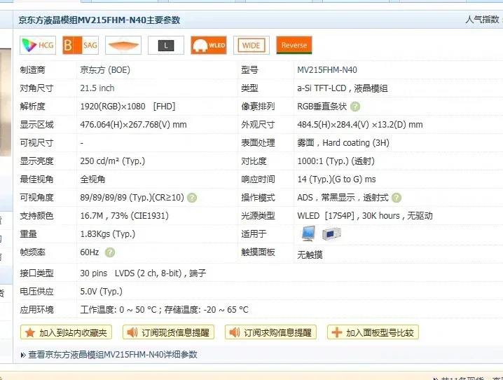This screenshot has width=503, height=380.
Task: Select outline size 484.5(H)×284.4(V)×13.2(D) mm
Action: point(360,125)
